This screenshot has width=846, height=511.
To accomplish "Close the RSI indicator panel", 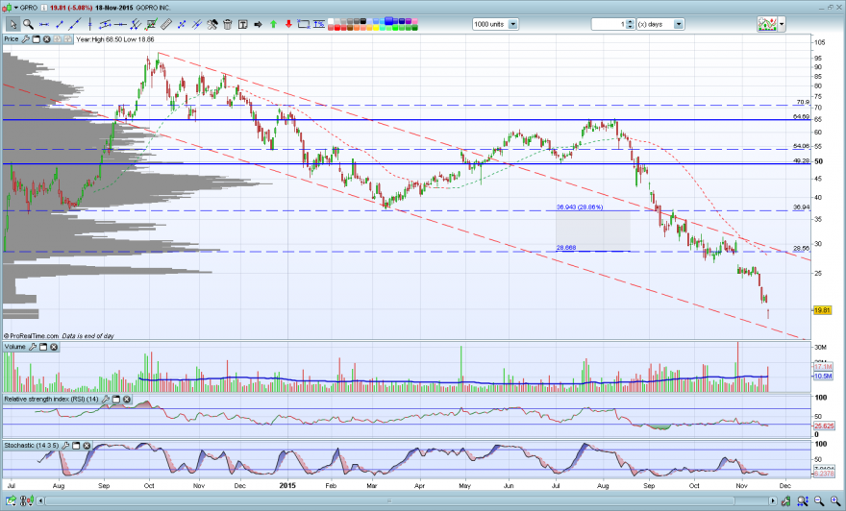I will pyautogui.click(x=126, y=400).
